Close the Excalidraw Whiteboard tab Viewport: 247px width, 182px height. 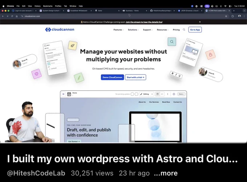coord(91,11)
